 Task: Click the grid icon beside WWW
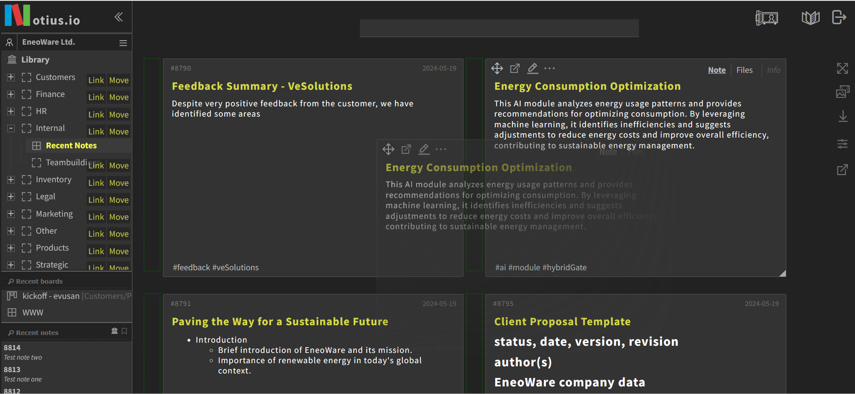pos(12,312)
